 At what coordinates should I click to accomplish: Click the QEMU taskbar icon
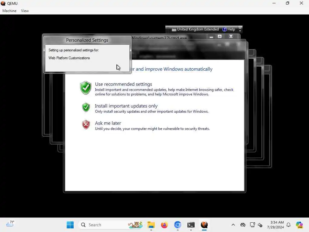(x=204, y=225)
